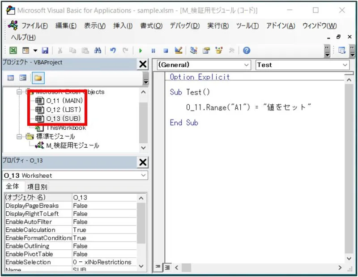Click project tree scroll down arrow

(x=143, y=148)
